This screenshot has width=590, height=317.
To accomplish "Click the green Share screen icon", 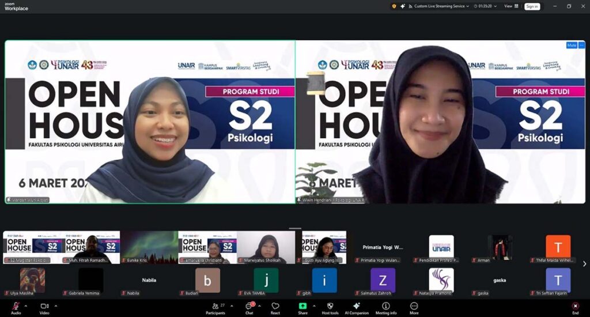I will 302,306.
